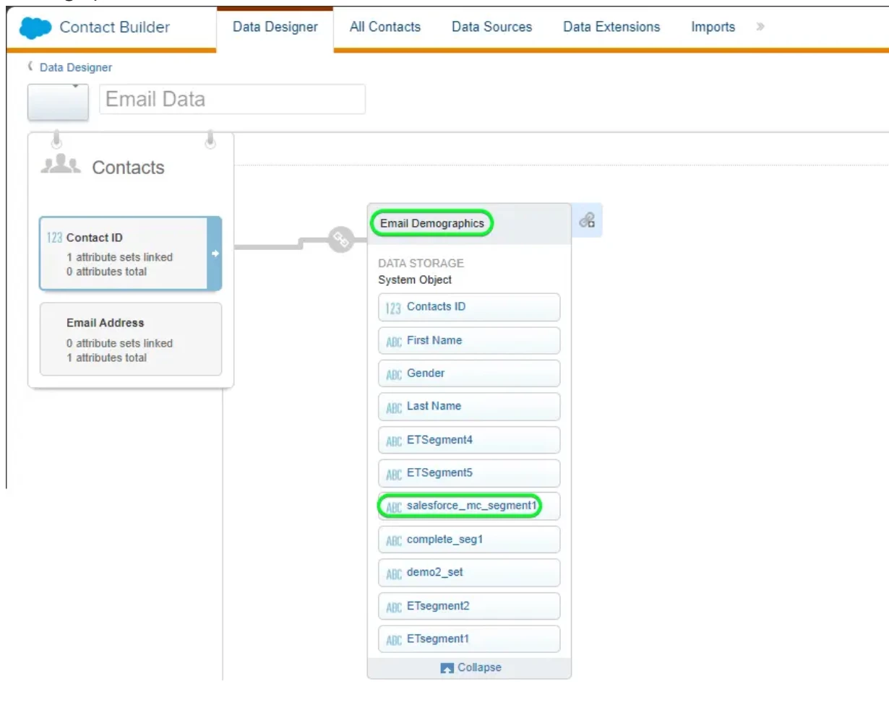Click ABC icon on complete_seg1 row

[394, 541]
